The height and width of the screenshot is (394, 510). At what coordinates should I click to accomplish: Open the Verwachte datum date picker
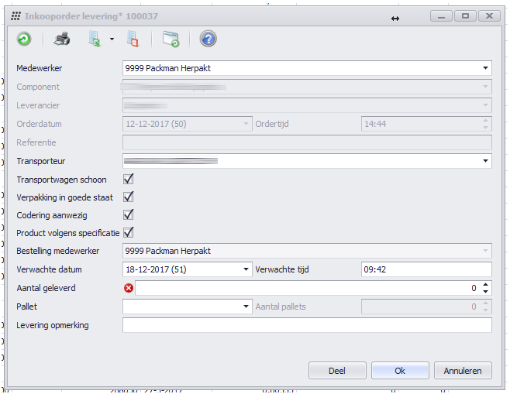246,269
